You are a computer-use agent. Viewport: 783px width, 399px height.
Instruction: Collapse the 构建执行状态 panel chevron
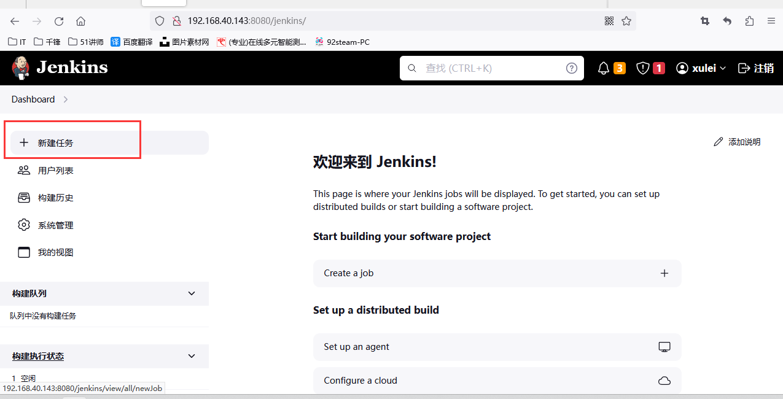[x=192, y=356]
